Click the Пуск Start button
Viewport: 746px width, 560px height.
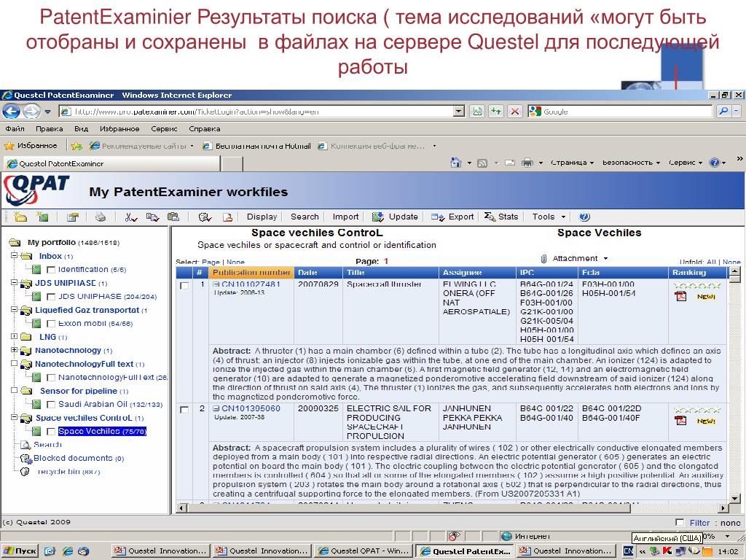point(20,551)
